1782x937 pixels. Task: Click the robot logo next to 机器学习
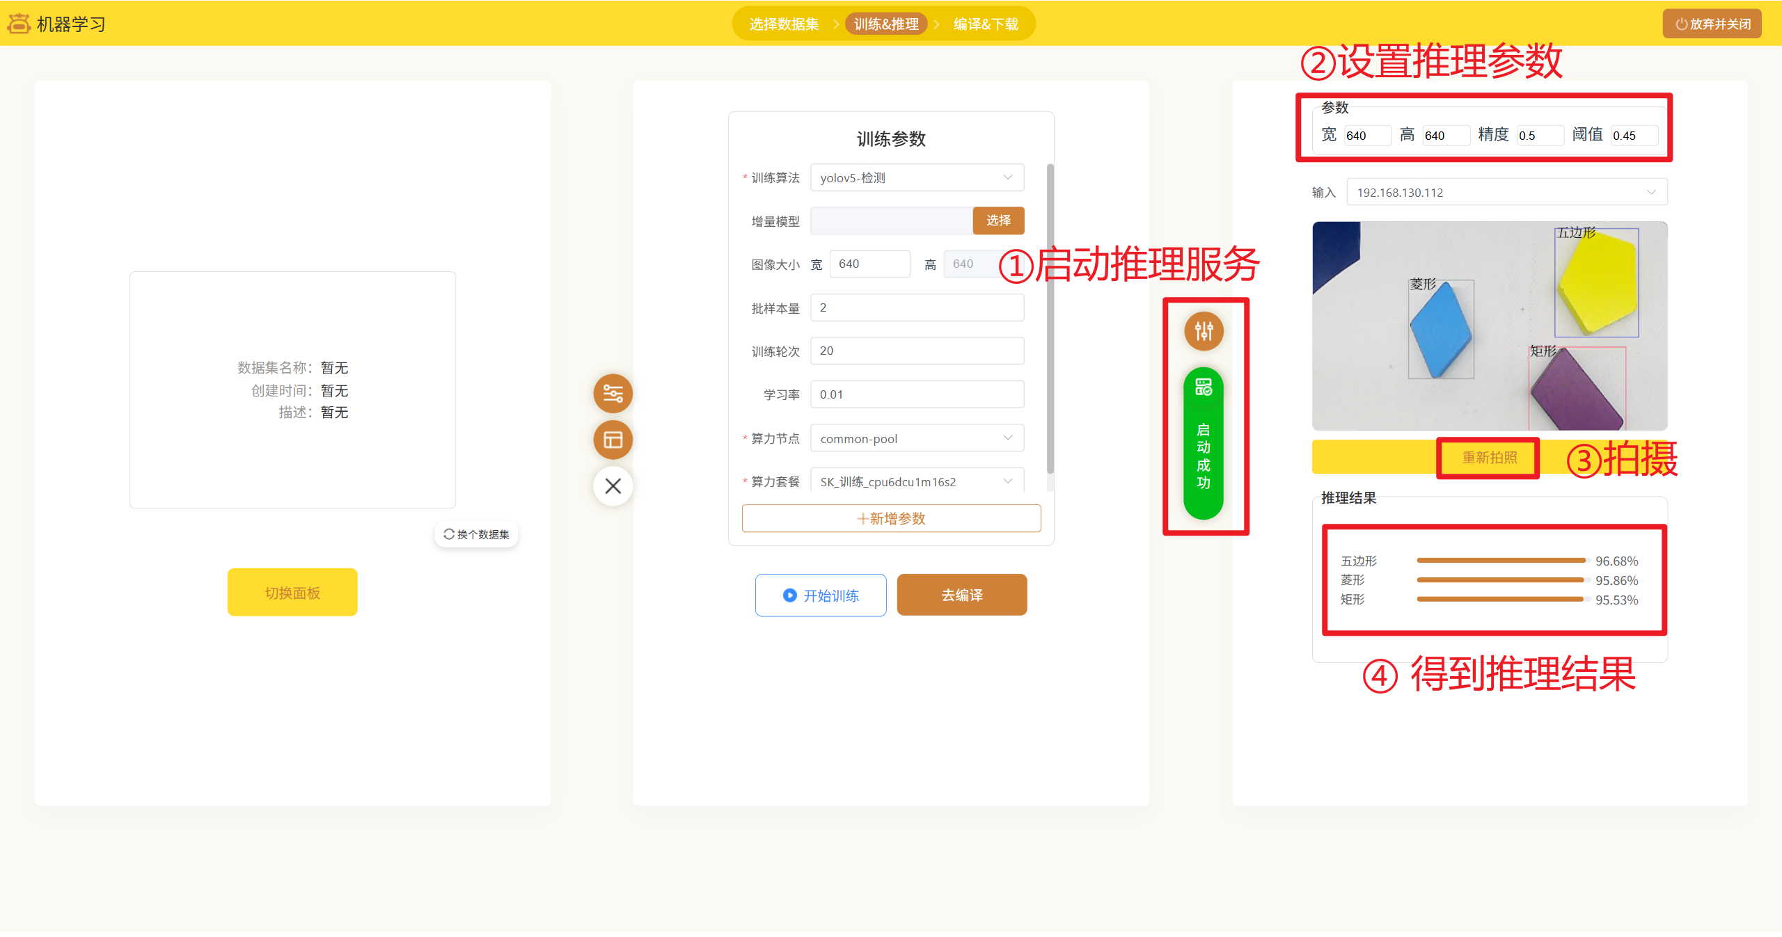19,24
